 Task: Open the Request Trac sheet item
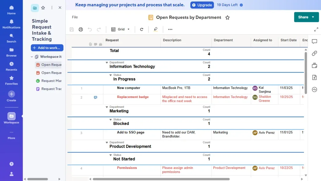coord(49,89)
